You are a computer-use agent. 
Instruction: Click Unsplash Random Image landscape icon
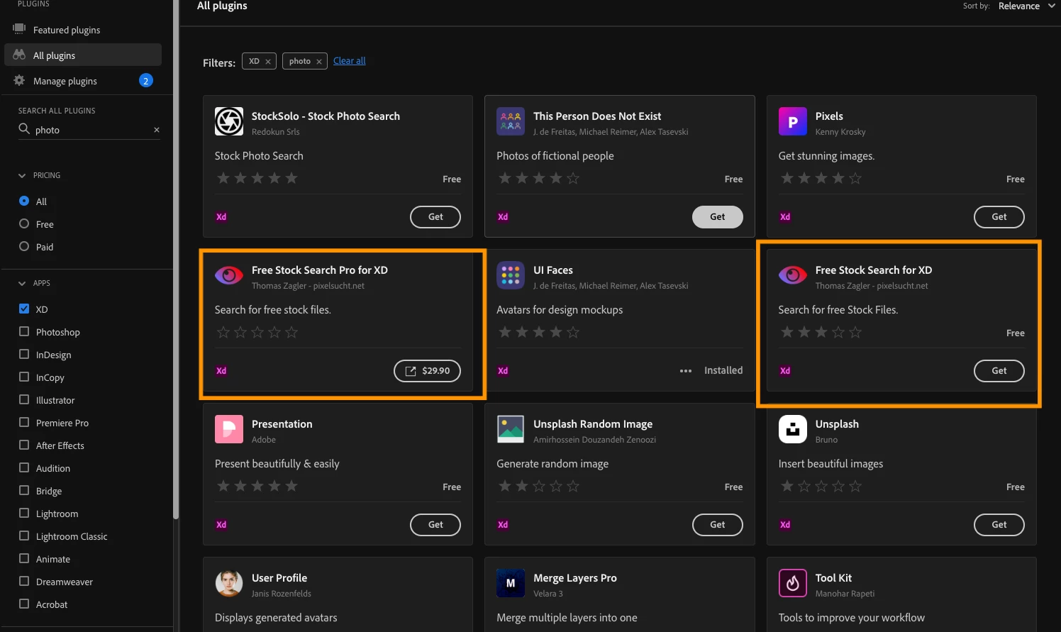(x=511, y=429)
